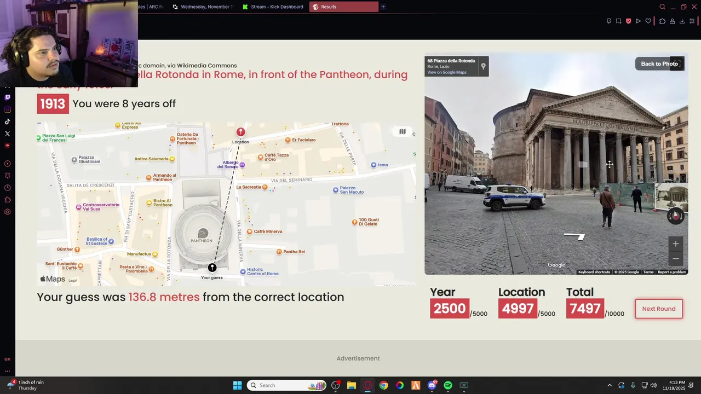Switch to the Stream - Kick Dashboard tab

pos(272,7)
